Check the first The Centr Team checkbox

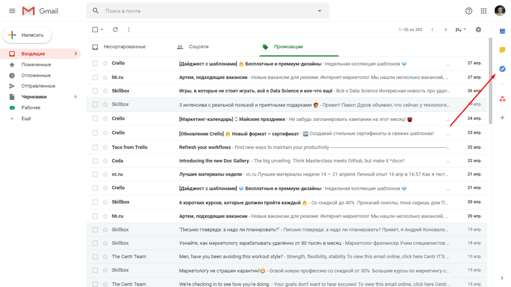[95, 257]
